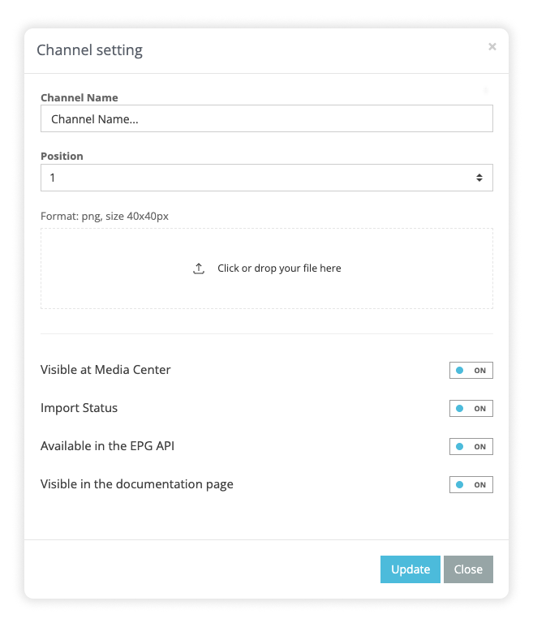Screen dimensions: 533x627
Task: Click the Visible at Media Center label
Action: pyautogui.click(x=105, y=370)
